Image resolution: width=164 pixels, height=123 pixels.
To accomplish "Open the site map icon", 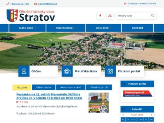I will [110, 16].
